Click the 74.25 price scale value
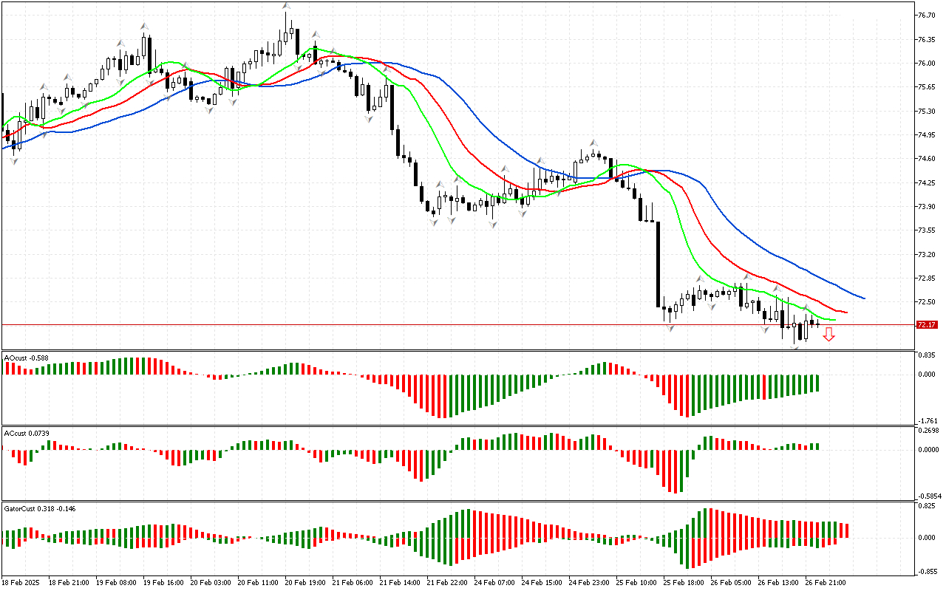Viewport: 946px width, 591px height. pyautogui.click(x=927, y=182)
